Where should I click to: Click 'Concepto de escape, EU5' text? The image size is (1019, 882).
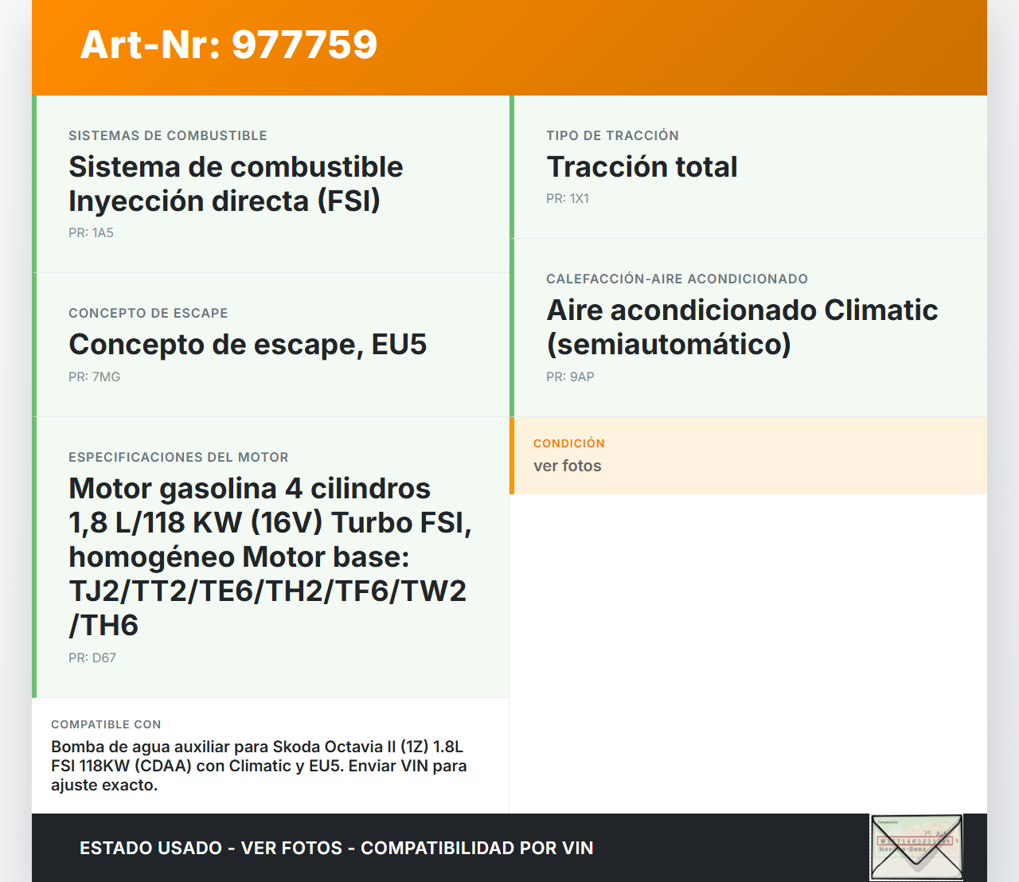click(x=248, y=345)
